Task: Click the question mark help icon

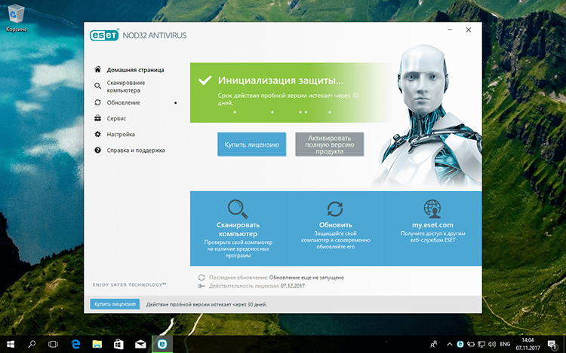Action: click(x=97, y=150)
